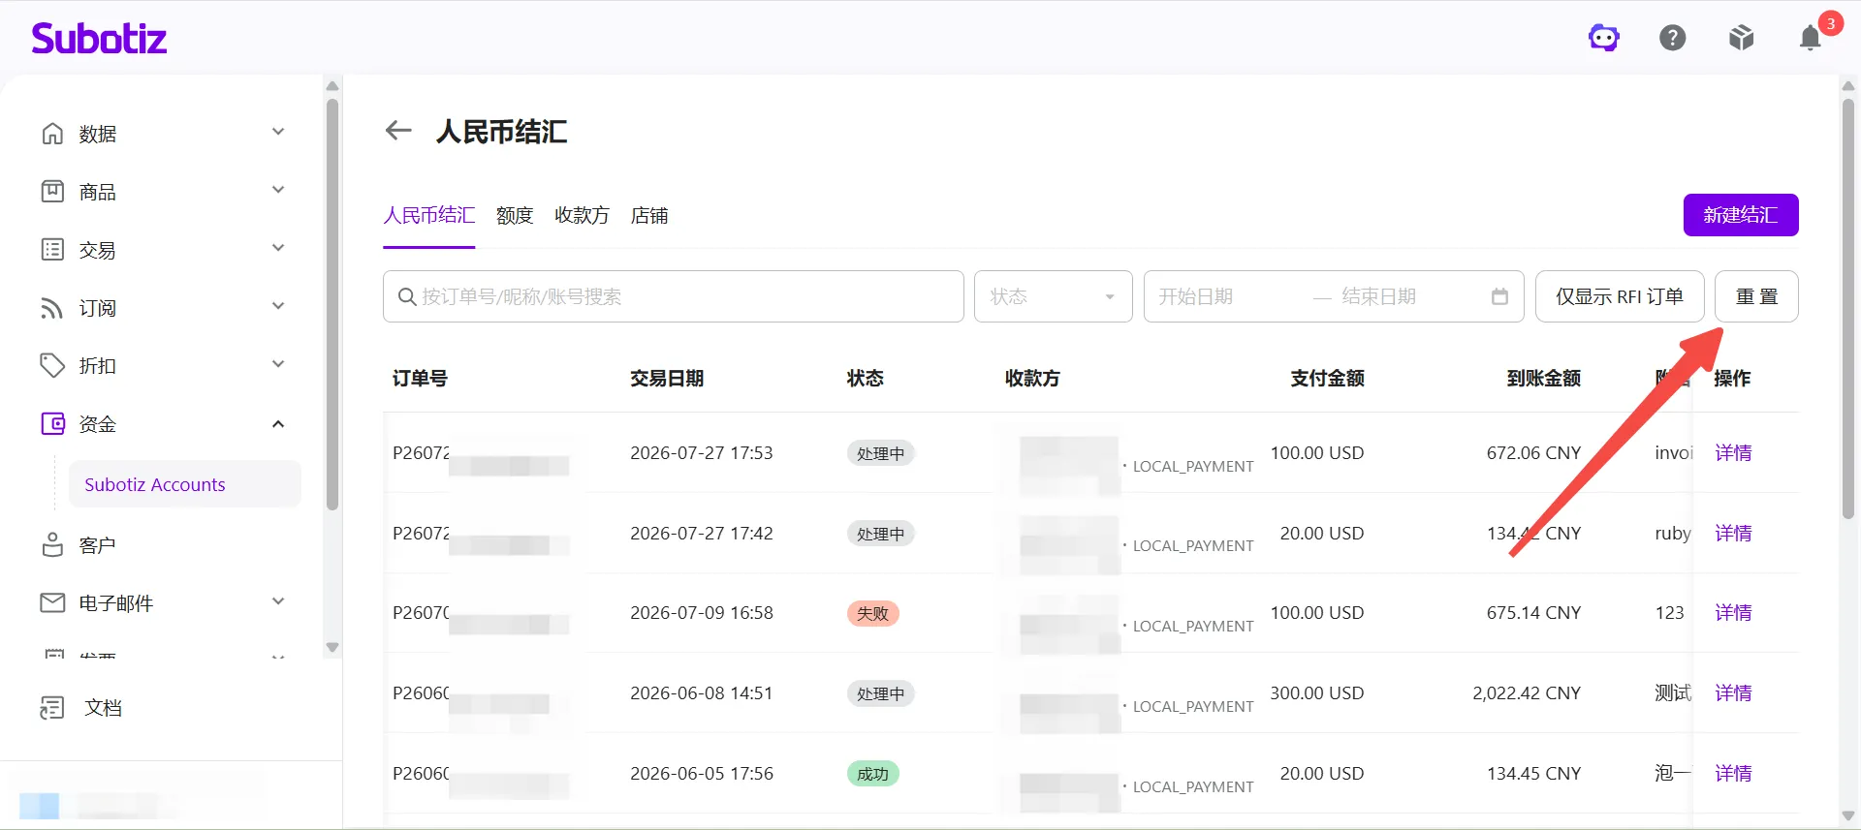Screen dimensions: 1861x830
Task: Go back using the left arrow
Action: point(398,130)
